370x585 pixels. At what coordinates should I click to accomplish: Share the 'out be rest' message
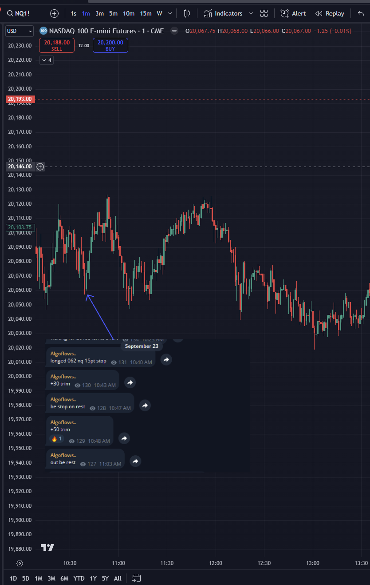[135, 461]
